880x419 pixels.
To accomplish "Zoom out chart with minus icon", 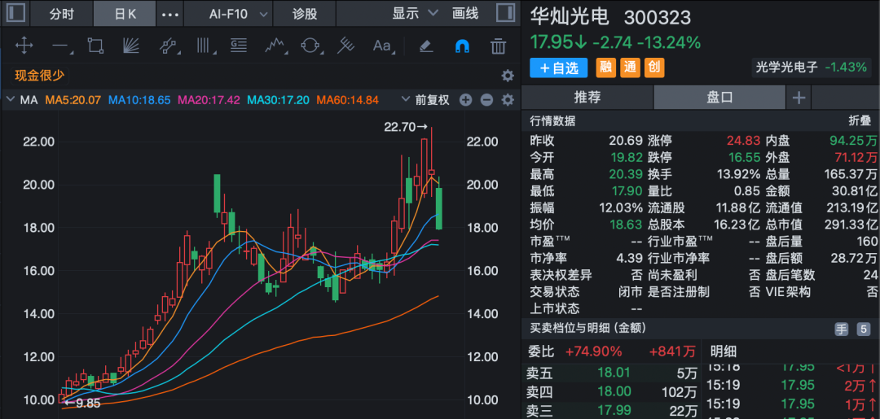I will coord(486,100).
